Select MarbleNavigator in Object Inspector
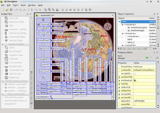The height and width of the screenshot is (113, 160). (139, 27)
